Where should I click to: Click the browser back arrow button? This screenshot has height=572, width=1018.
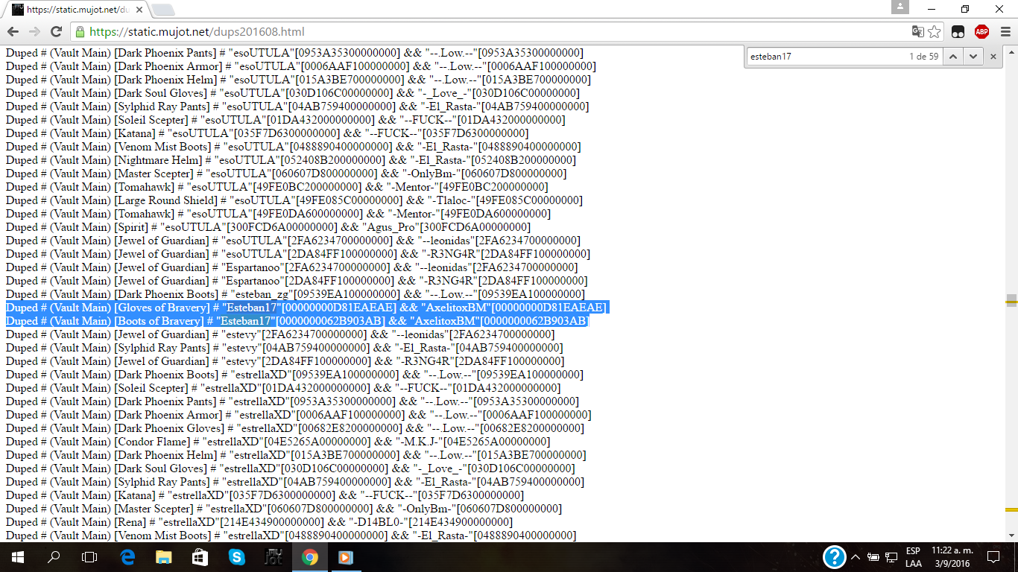pyautogui.click(x=13, y=31)
